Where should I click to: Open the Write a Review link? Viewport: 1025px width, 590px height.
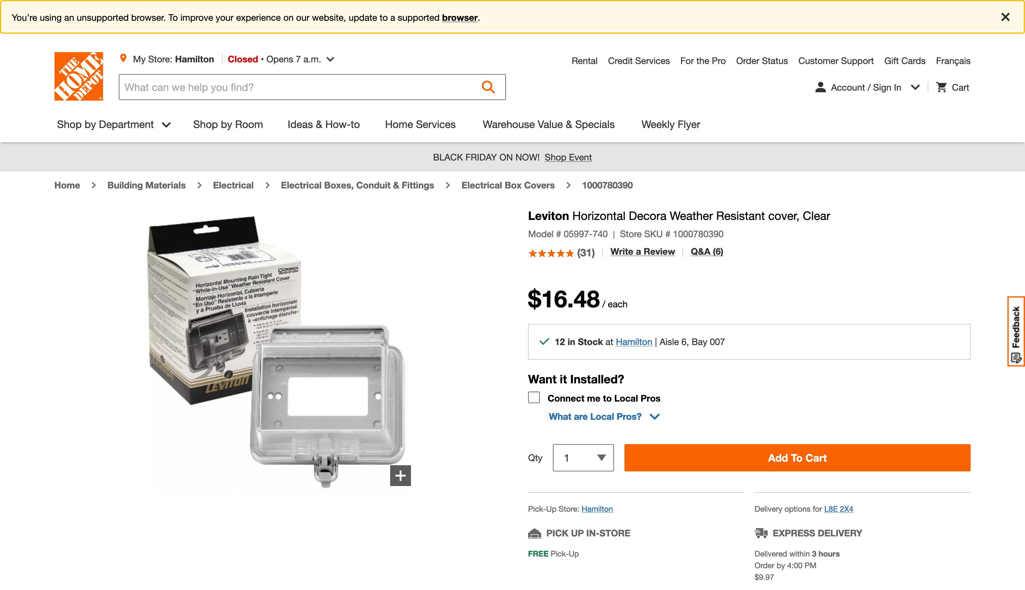pyautogui.click(x=642, y=251)
